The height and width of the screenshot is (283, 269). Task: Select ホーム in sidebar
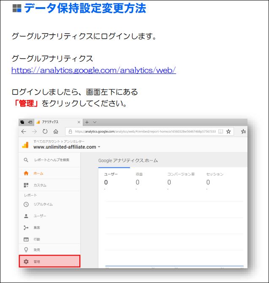pos(49,173)
